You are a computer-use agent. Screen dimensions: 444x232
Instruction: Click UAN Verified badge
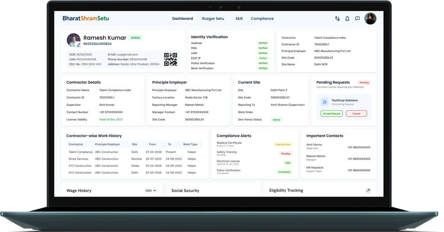click(263, 53)
